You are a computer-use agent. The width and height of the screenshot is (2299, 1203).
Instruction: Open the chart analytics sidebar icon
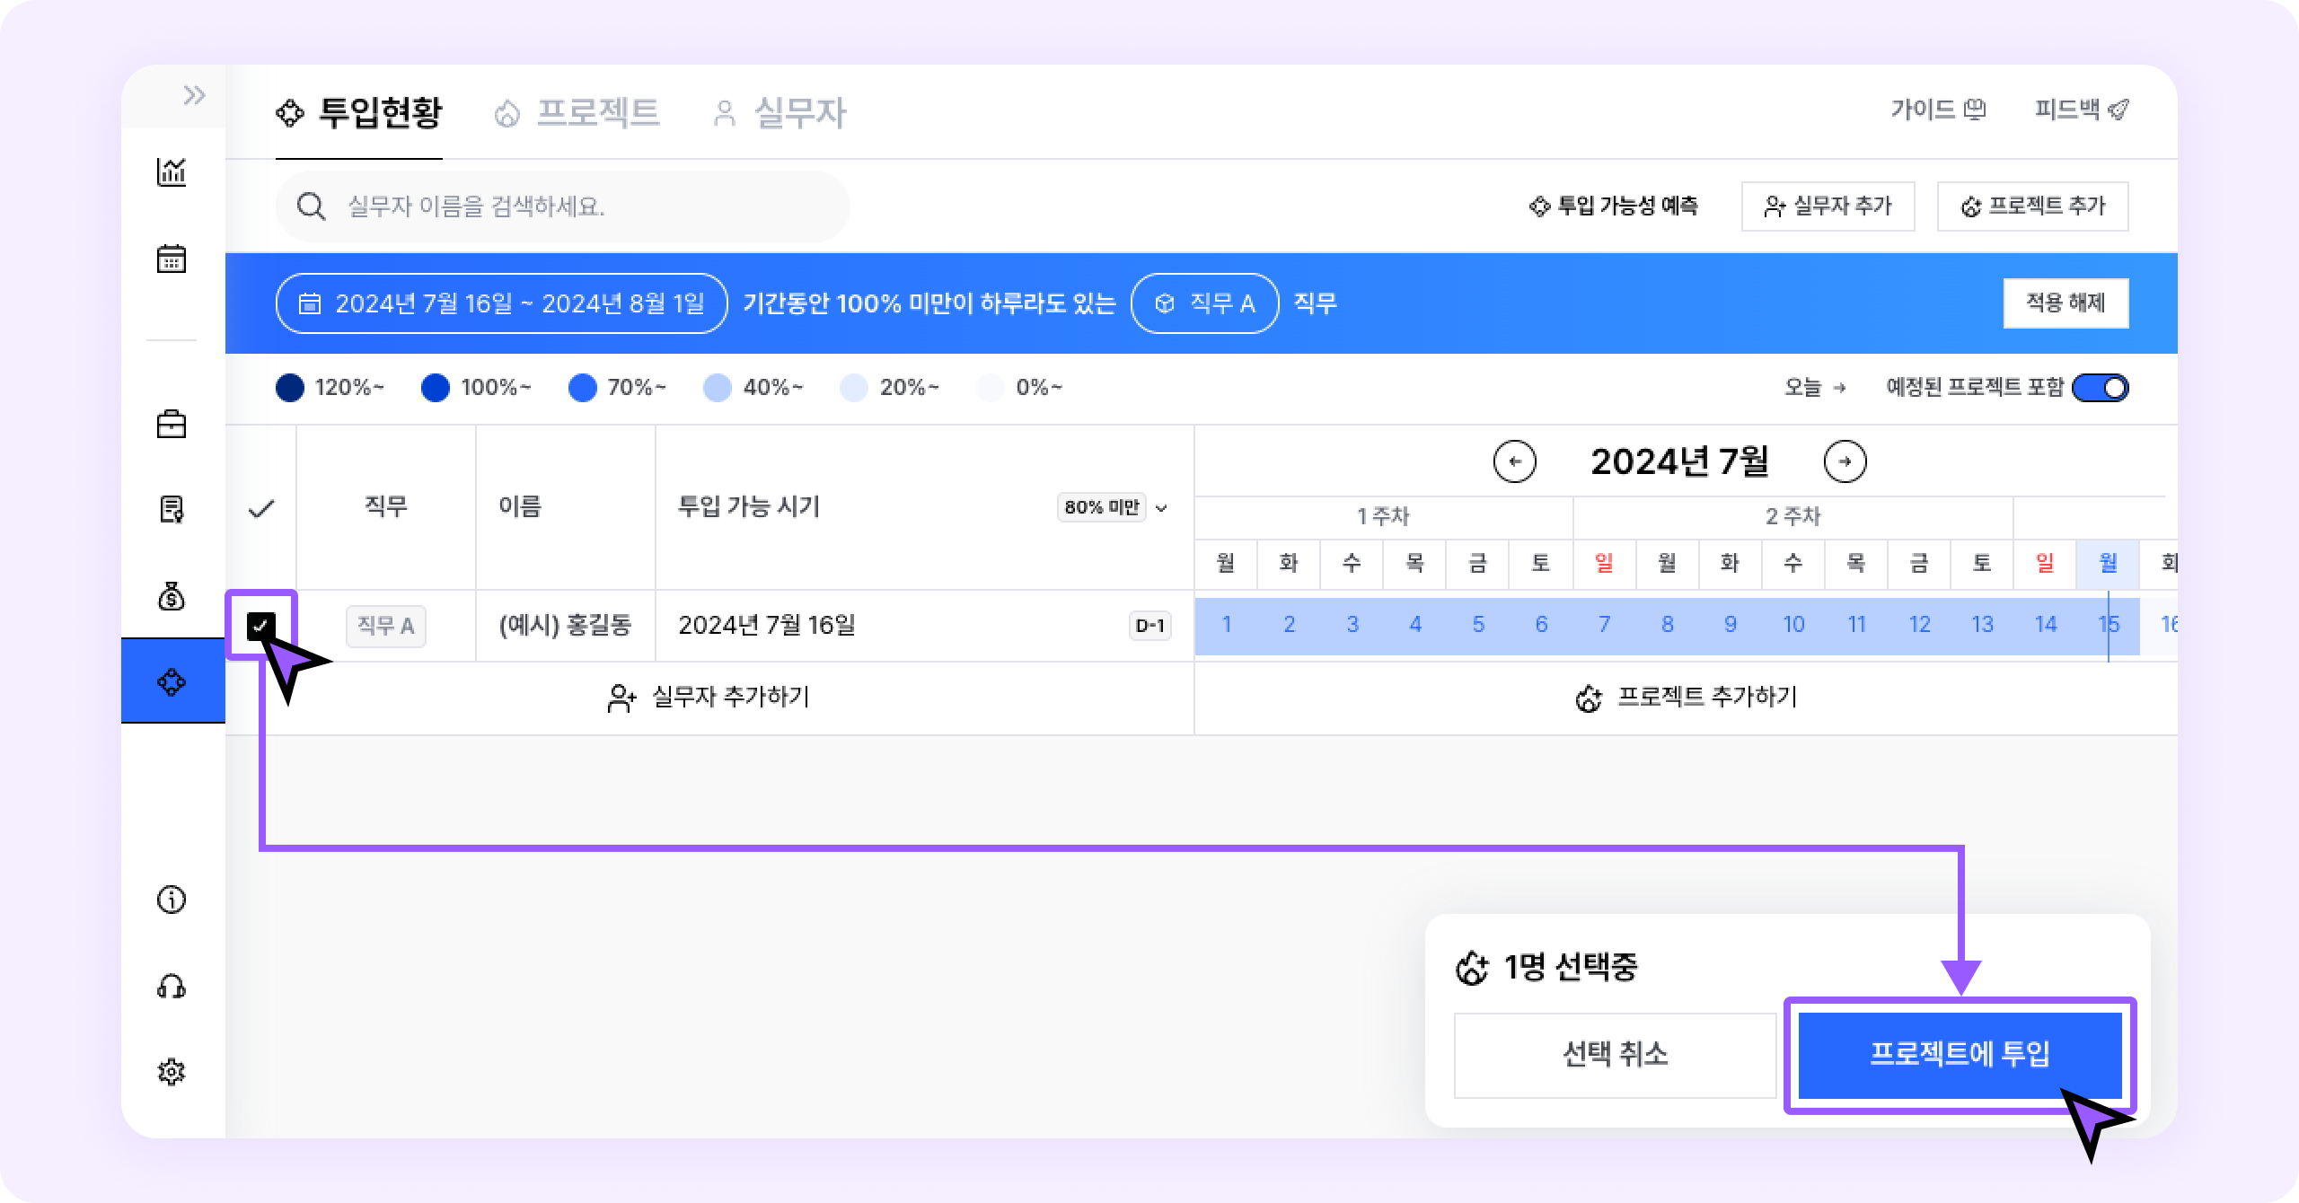[172, 171]
